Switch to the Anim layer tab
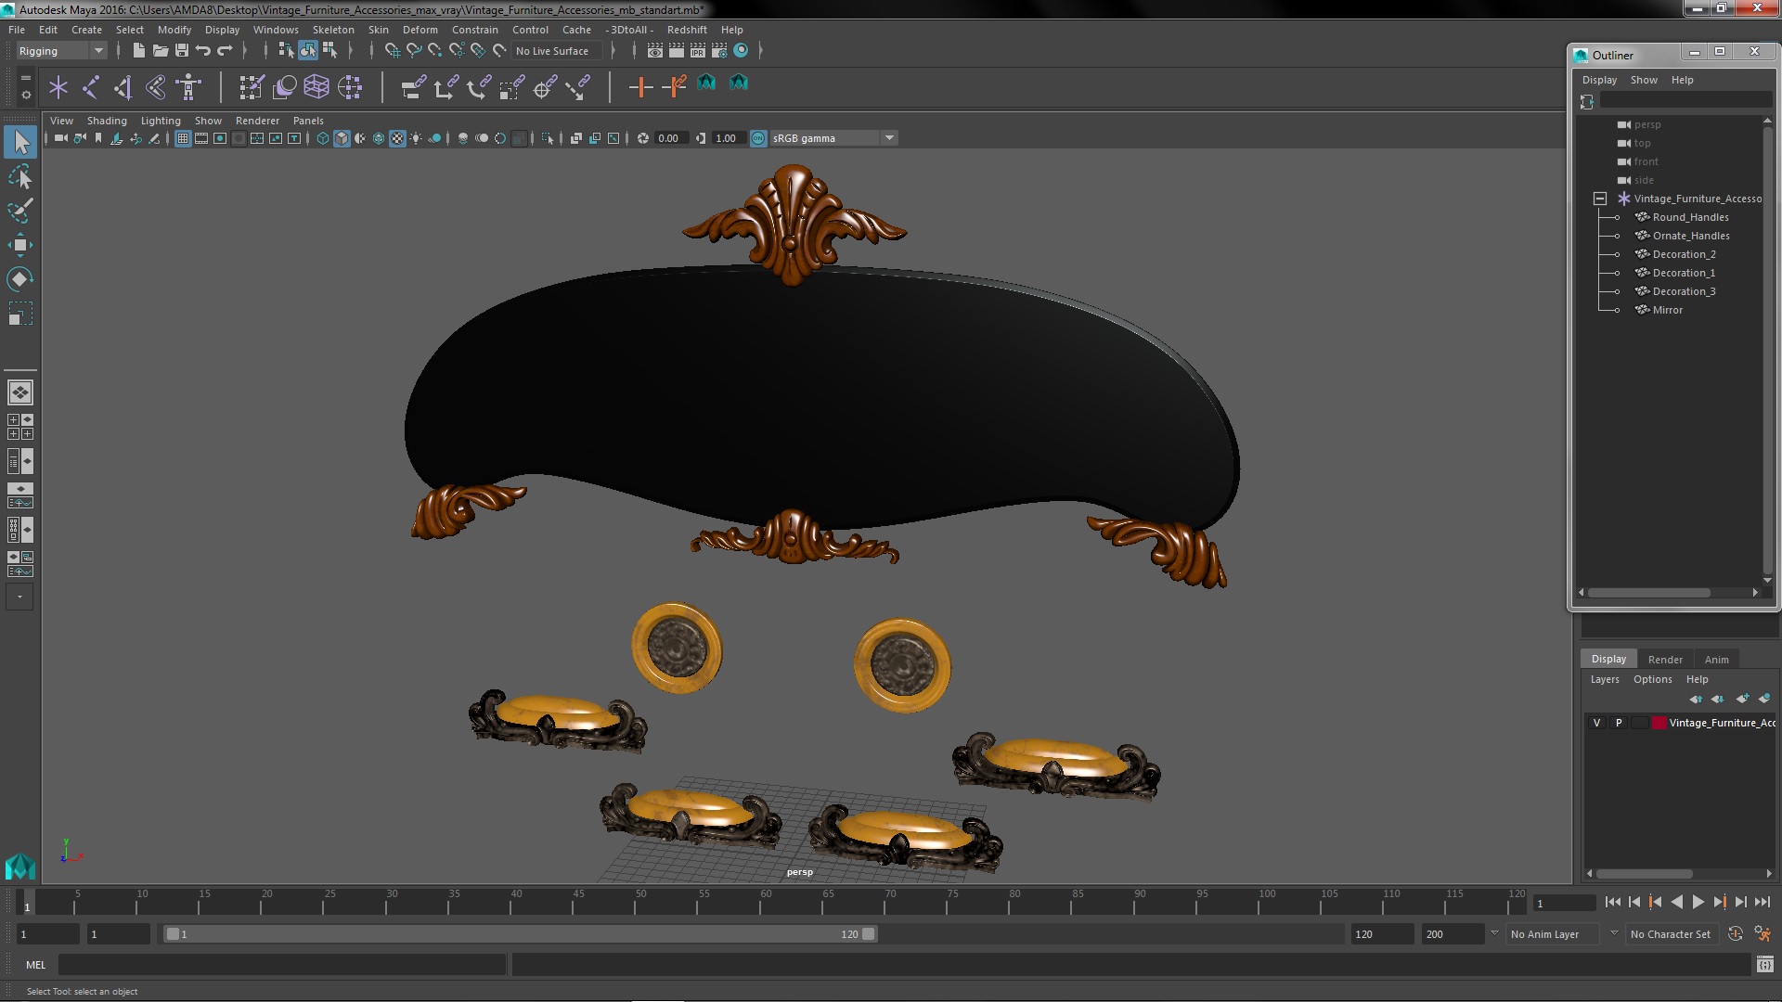1782x1002 pixels. point(1716,660)
